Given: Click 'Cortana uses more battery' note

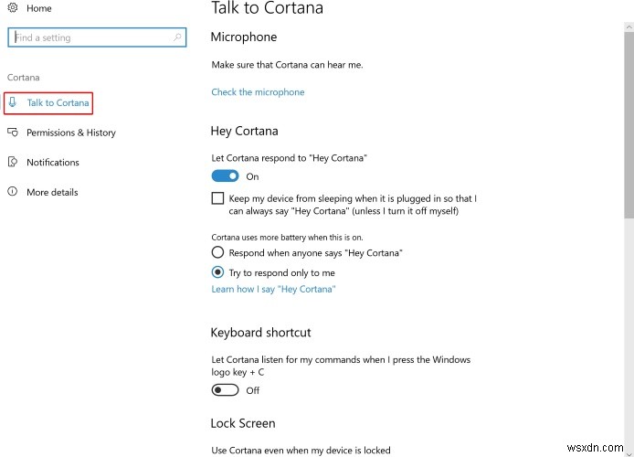Looking at the screenshot, I should pyautogui.click(x=287, y=237).
